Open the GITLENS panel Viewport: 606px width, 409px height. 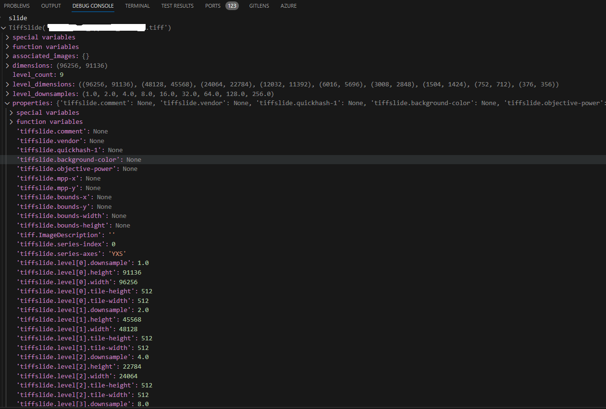pos(259,6)
